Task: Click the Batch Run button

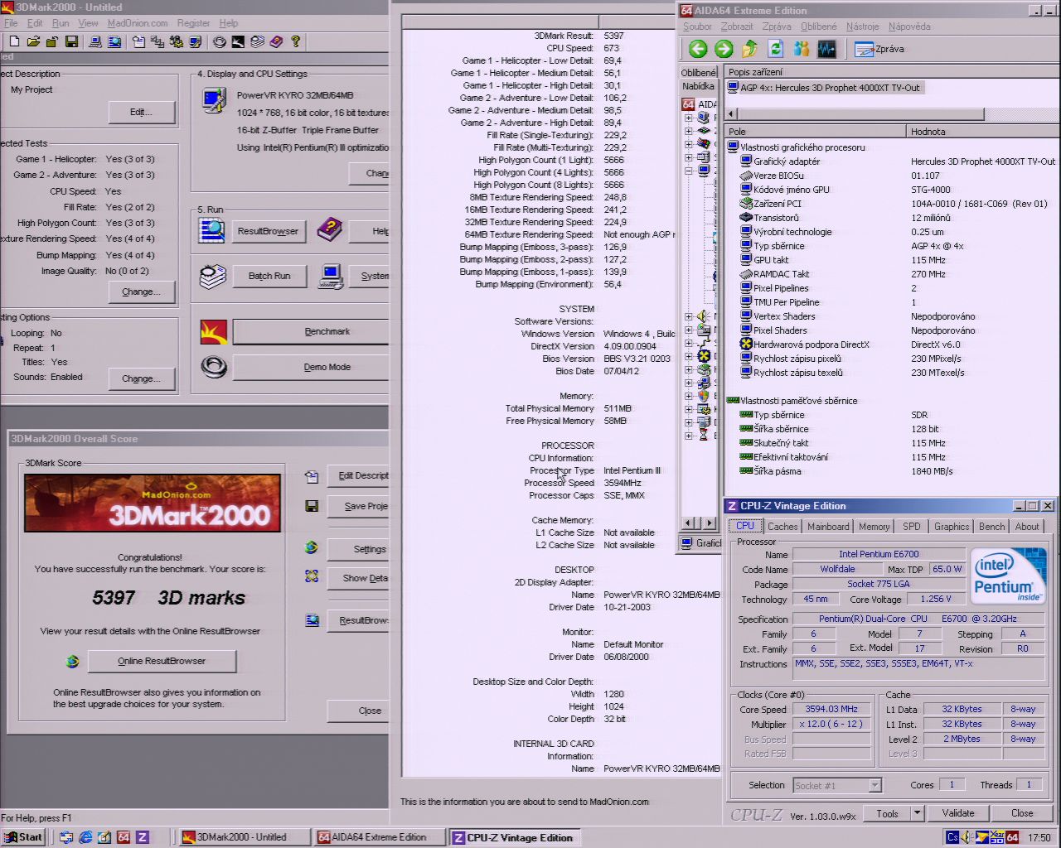Action: click(269, 276)
